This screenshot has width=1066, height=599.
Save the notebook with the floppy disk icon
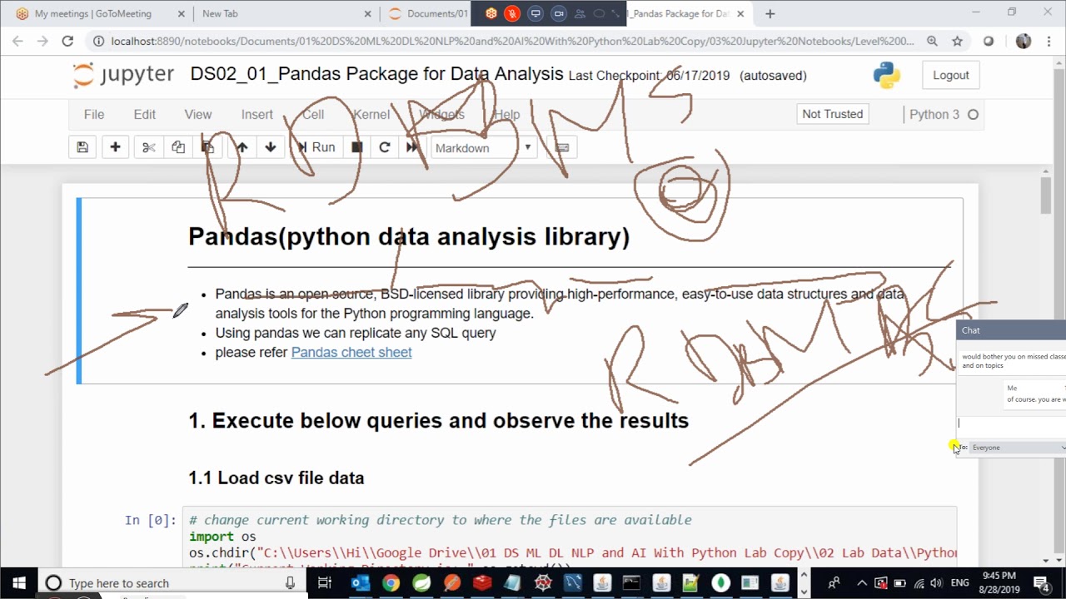pos(82,147)
